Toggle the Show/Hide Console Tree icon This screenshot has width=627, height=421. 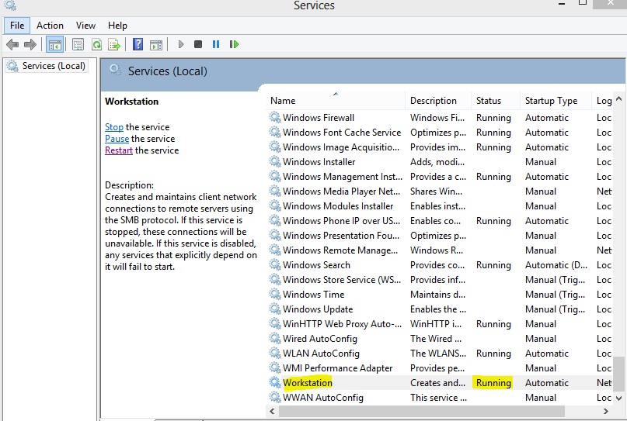coord(55,44)
